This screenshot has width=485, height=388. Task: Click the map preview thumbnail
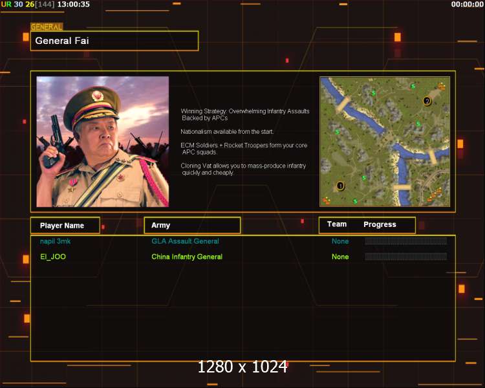pos(385,142)
